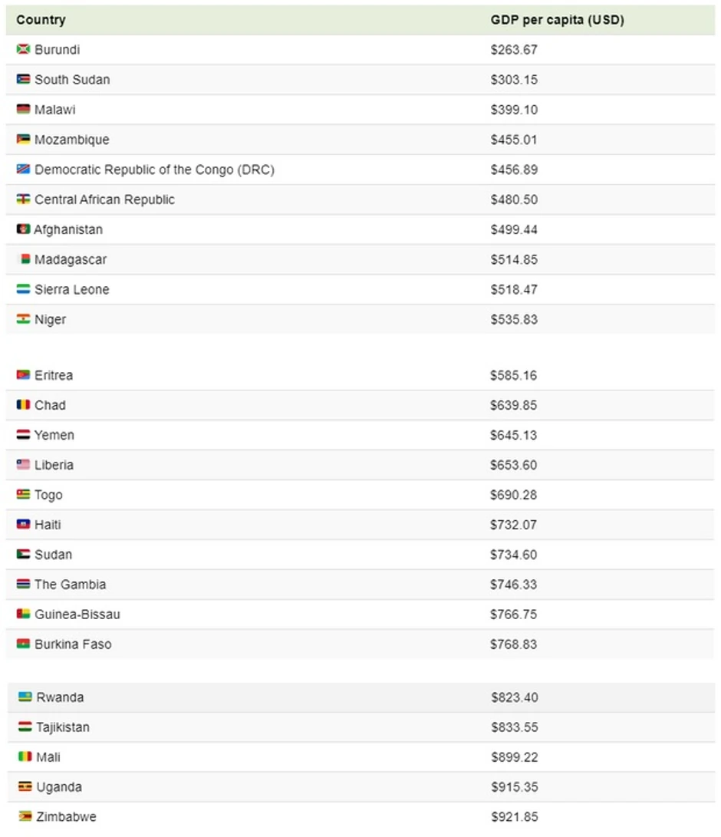Click the Chad flag icon

tap(23, 404)
